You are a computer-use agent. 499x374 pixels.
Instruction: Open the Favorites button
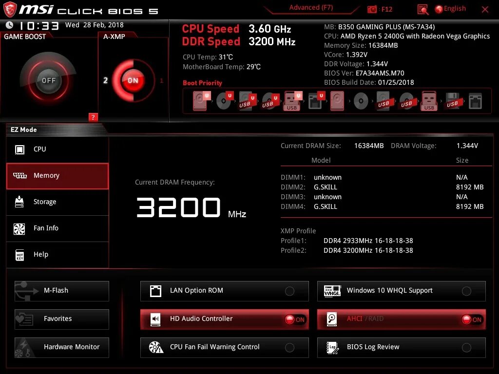(x=62, y=319)
